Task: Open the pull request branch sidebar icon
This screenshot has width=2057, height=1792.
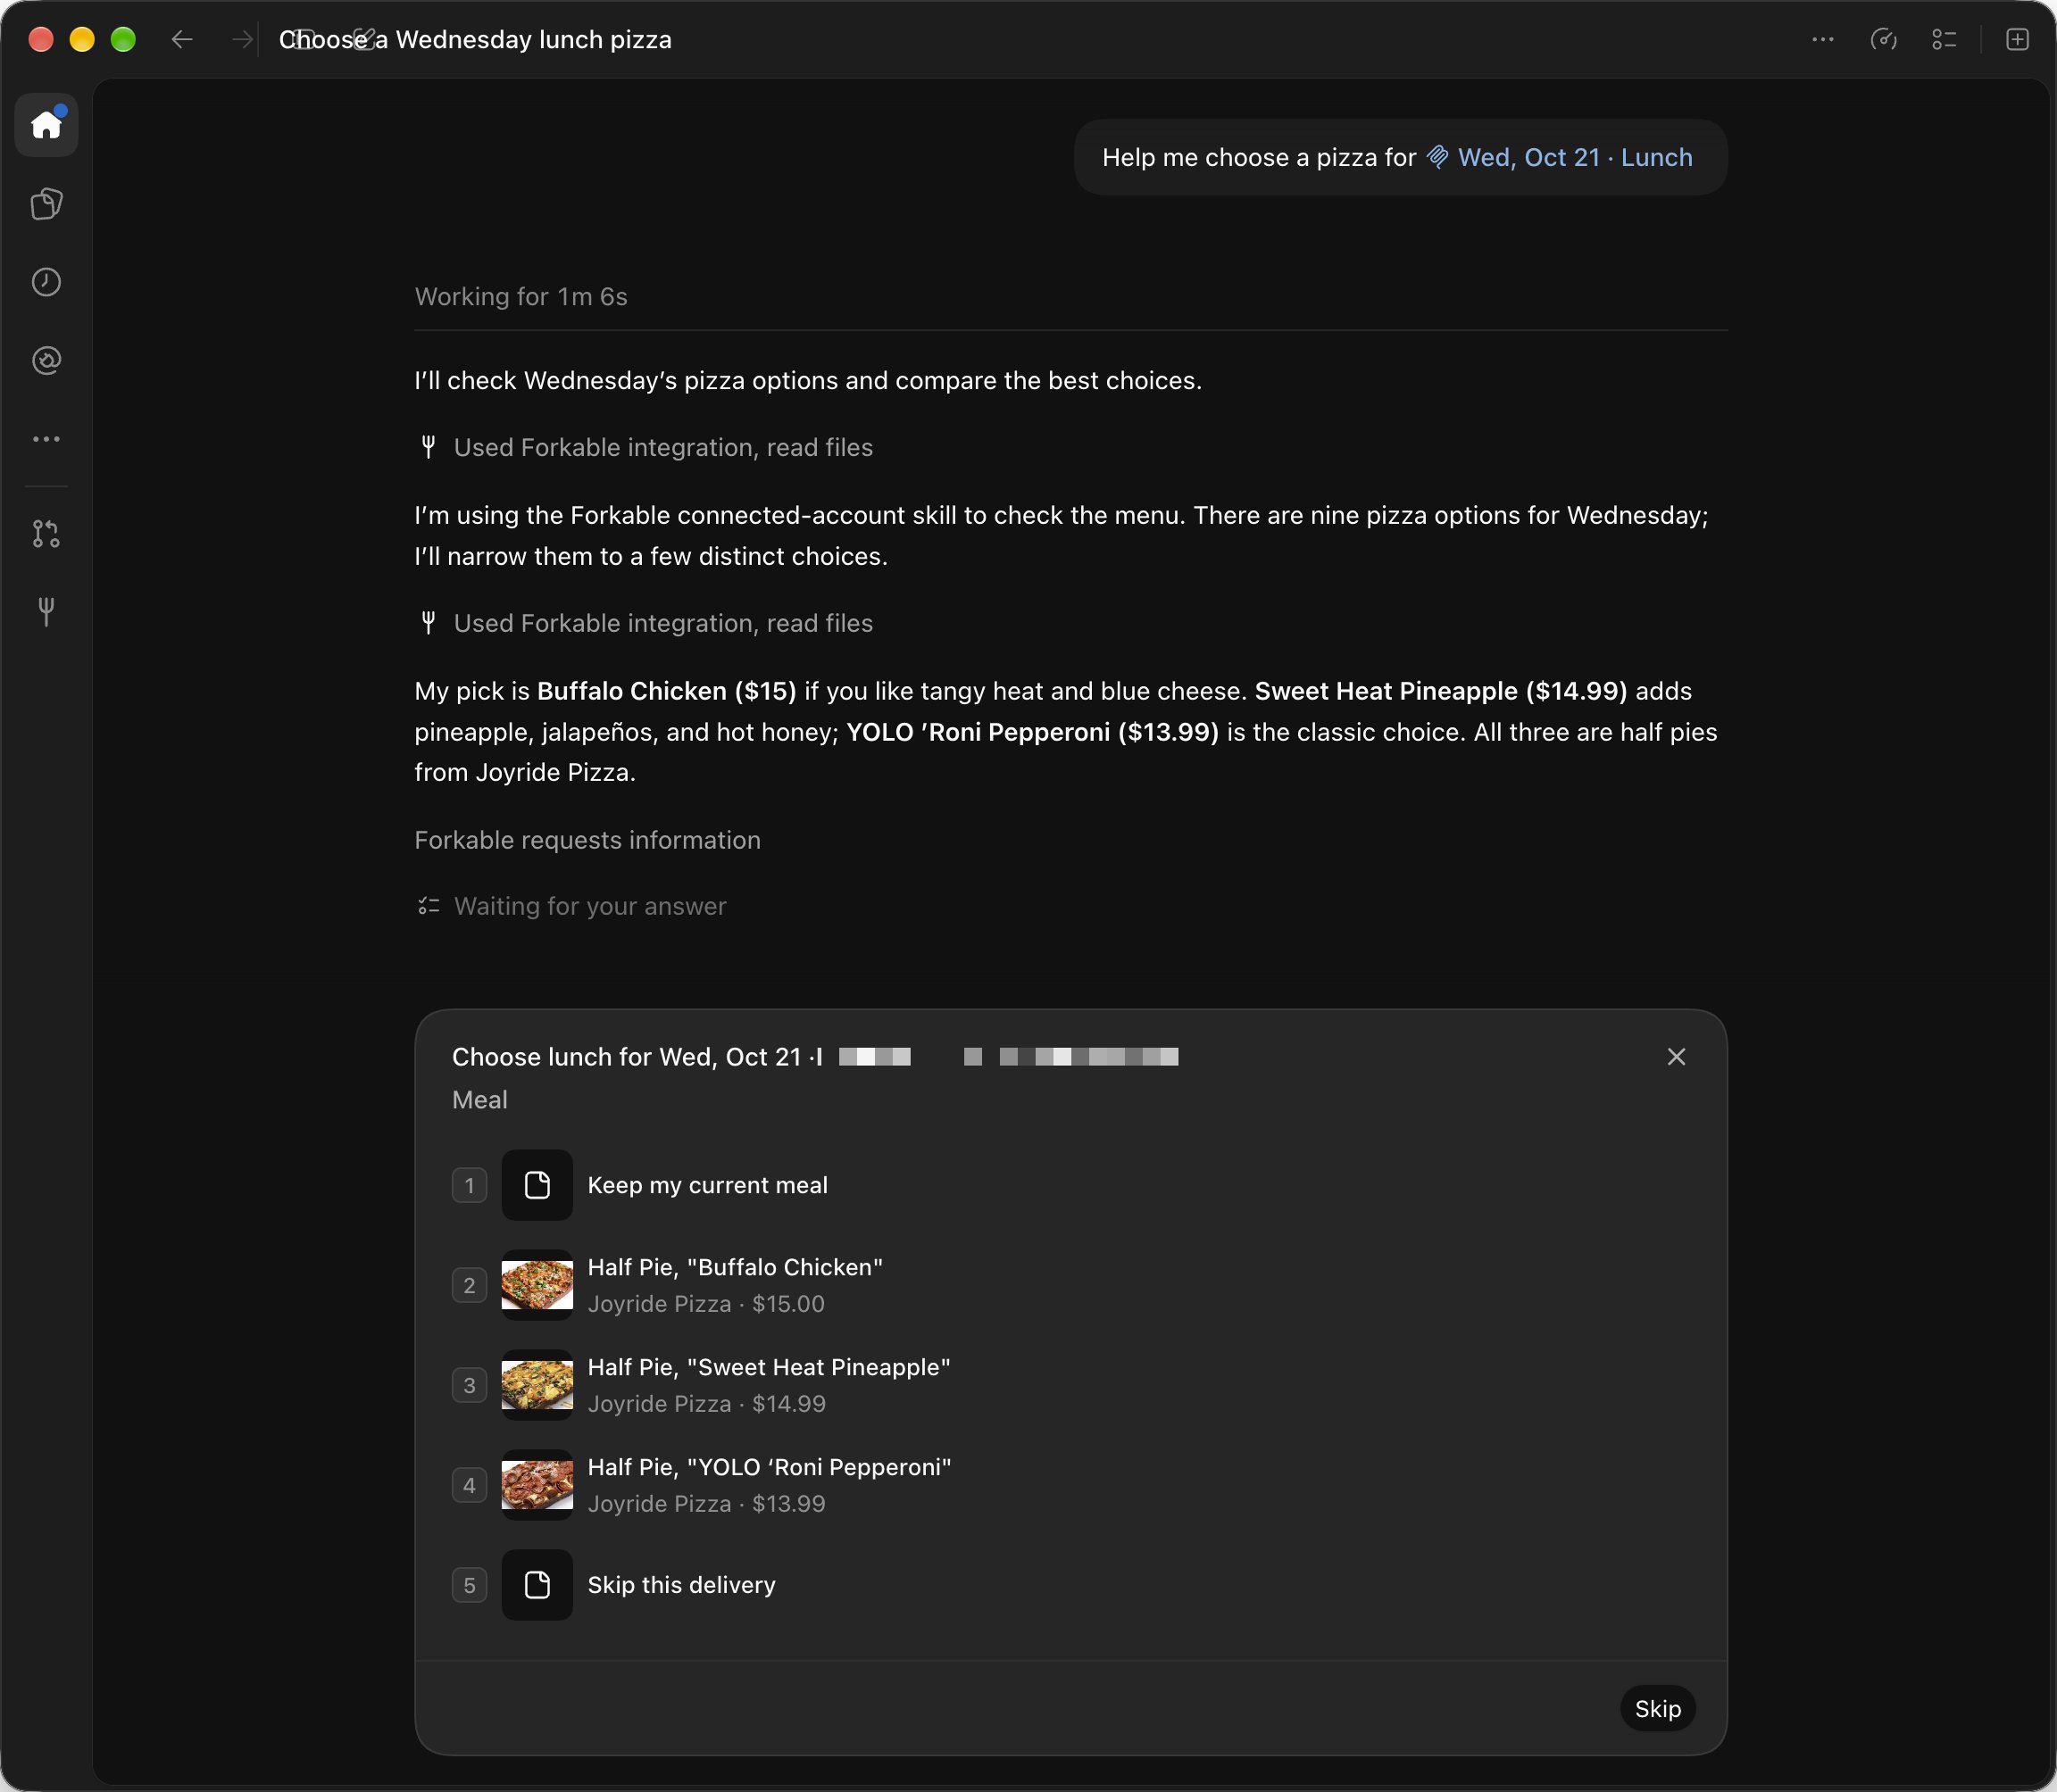Action: pos(46,533)
